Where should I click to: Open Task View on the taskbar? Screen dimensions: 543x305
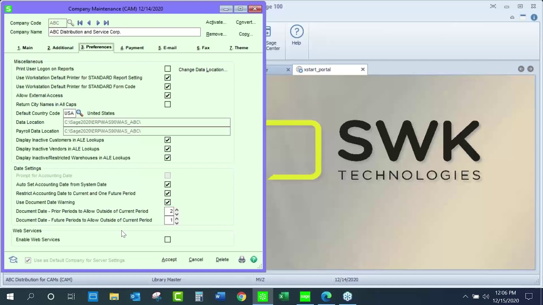(x=71, y=297)
